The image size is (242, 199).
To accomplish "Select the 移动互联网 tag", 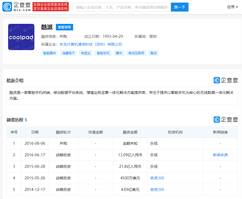I will (x=136, y=53).
